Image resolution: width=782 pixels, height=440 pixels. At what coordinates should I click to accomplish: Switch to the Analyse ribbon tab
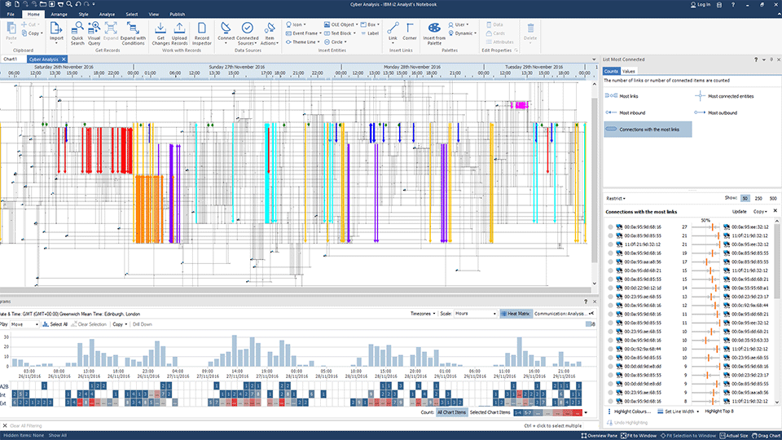107,14
